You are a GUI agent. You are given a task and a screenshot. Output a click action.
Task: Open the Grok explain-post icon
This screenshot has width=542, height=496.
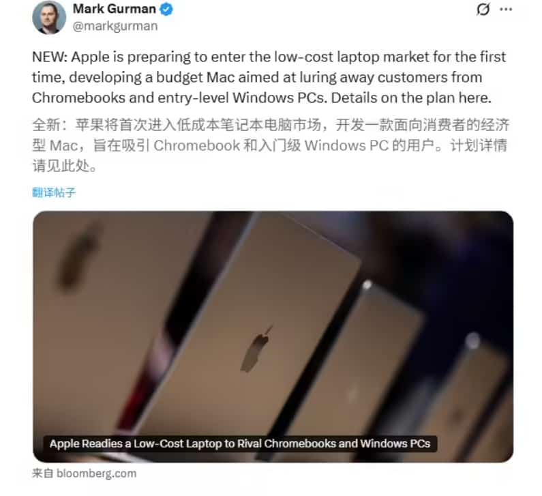(x=483, y=10)
